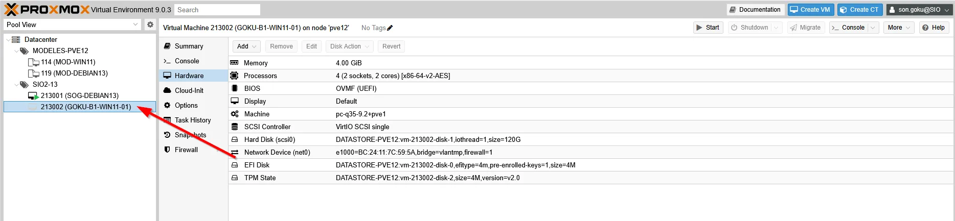This screenshot has height=221, width=955.
Task: Switch to the Cloud-Init section
Action: coord(189,90)
